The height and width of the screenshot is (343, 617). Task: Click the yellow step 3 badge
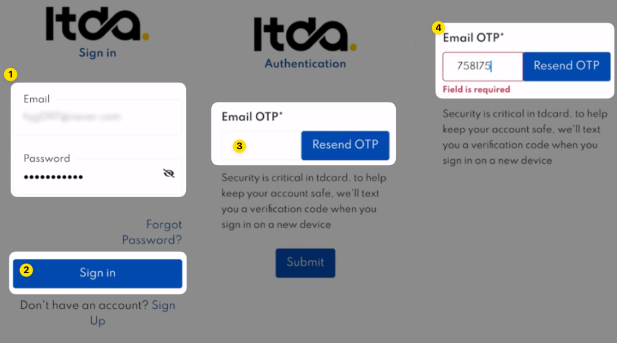240,145
